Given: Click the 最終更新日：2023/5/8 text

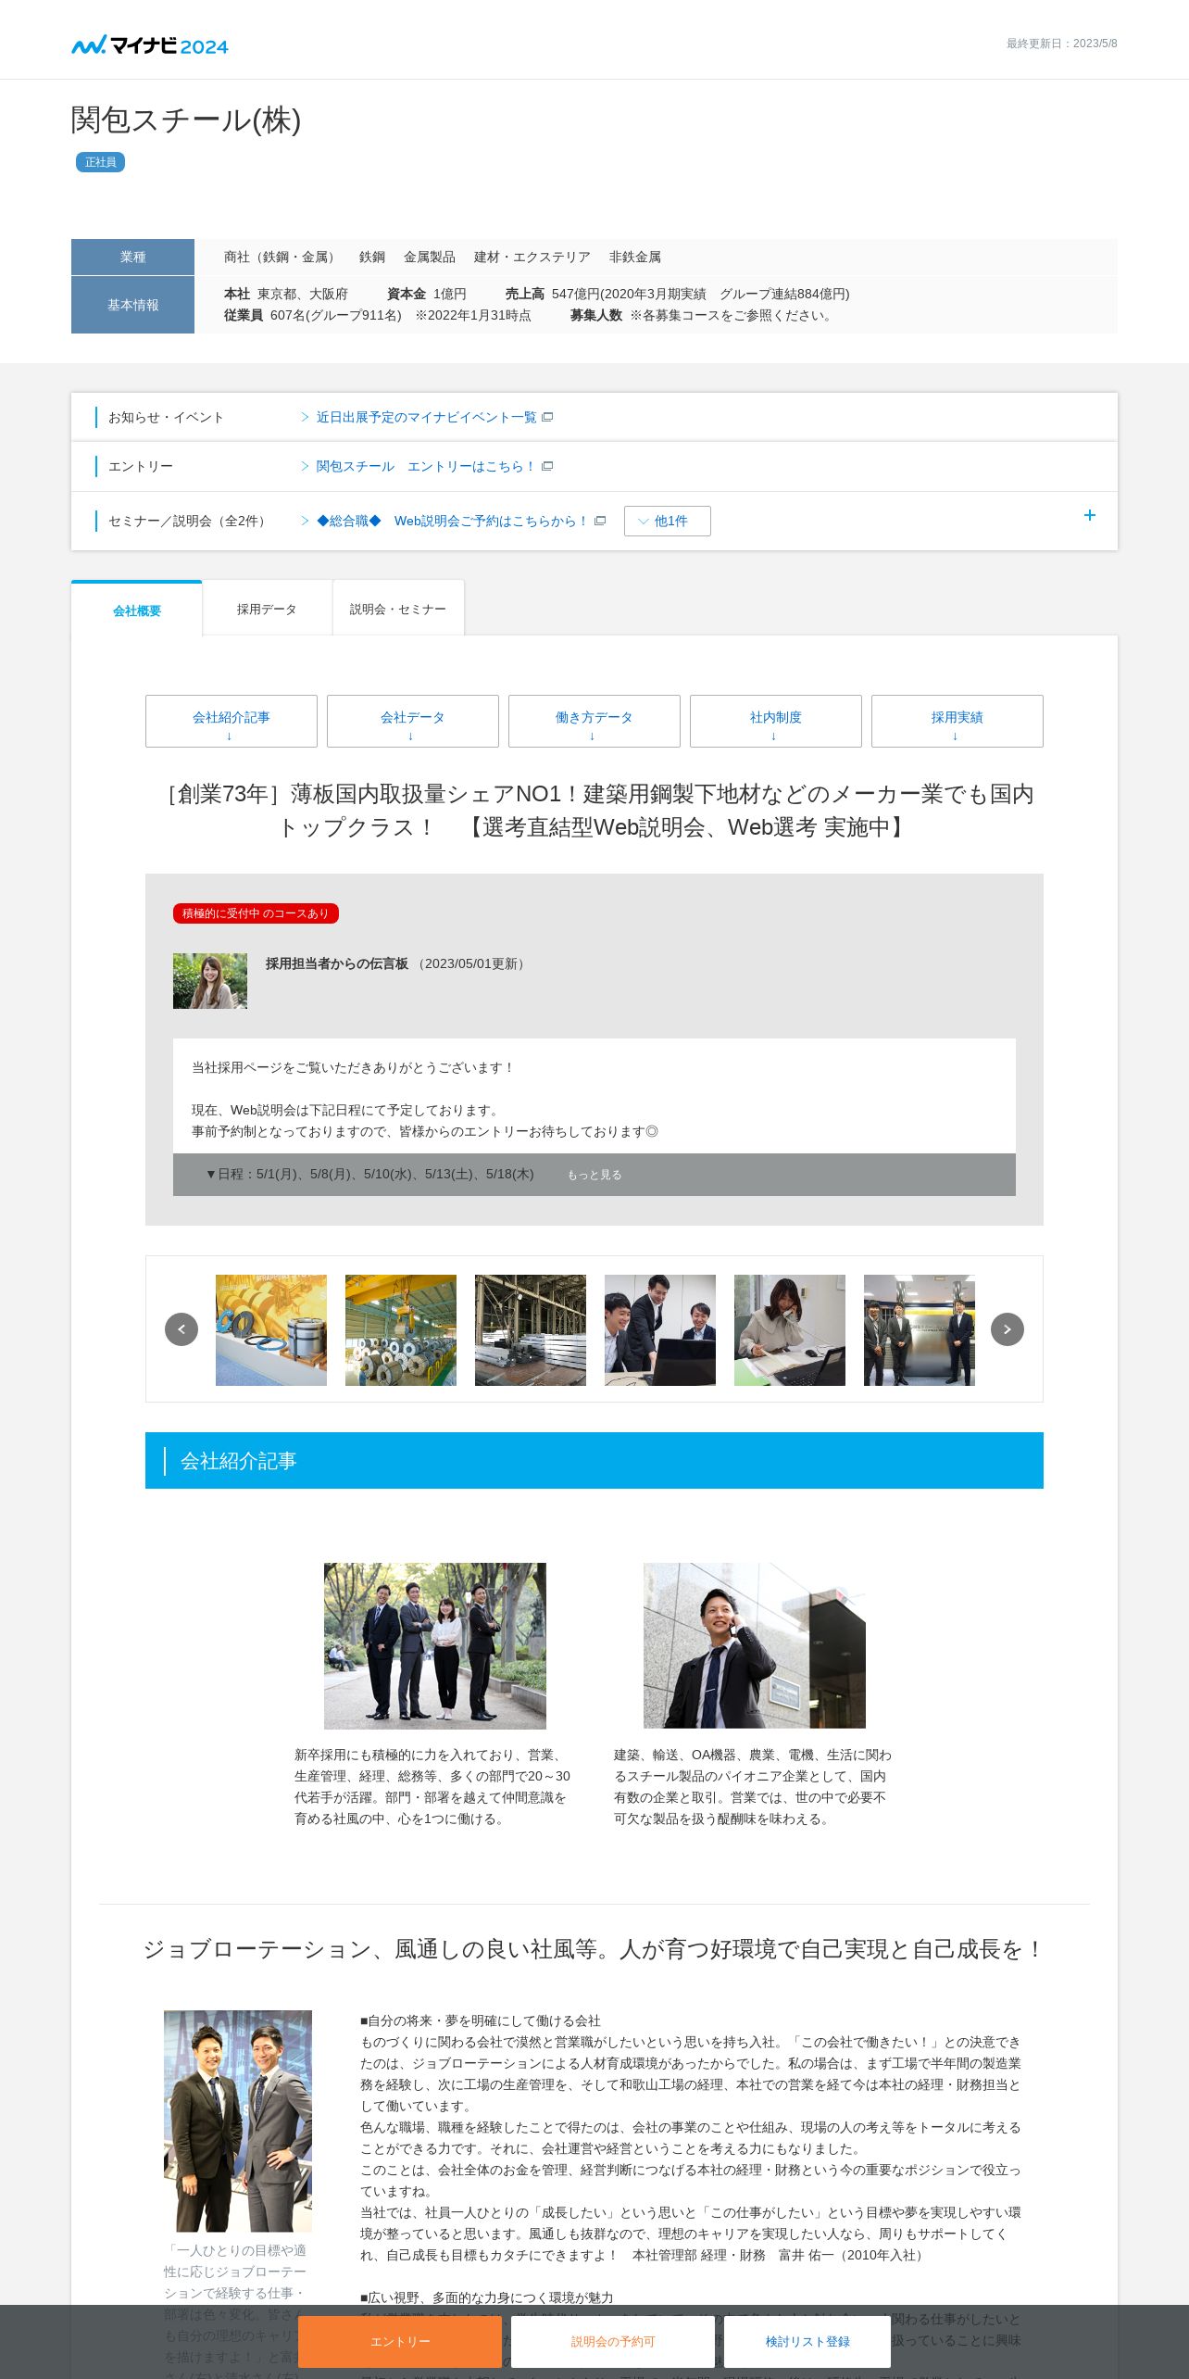Looking at the screenshot, I should (1062, 44).
